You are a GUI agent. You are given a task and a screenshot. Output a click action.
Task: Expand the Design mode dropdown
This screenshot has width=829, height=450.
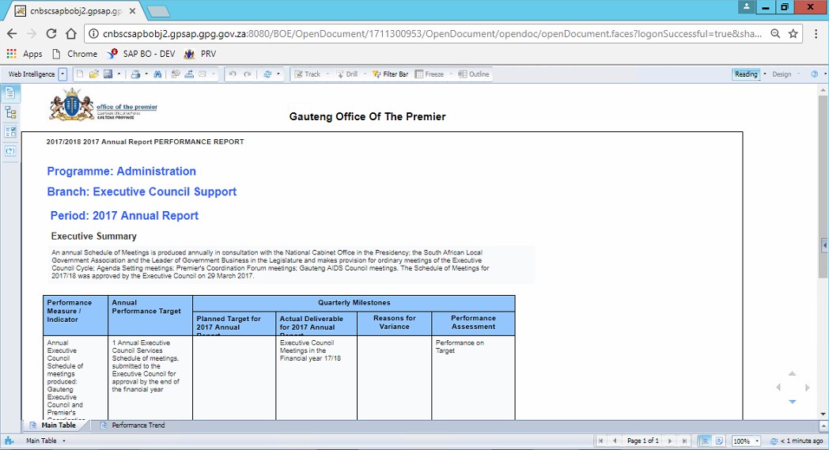pos(798,74)
